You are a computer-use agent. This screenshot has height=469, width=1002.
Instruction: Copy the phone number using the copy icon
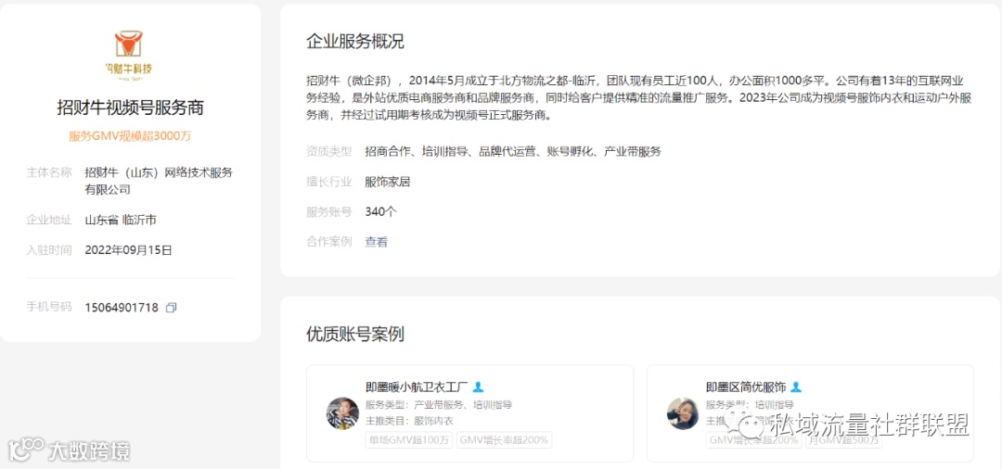pos(172,308)
